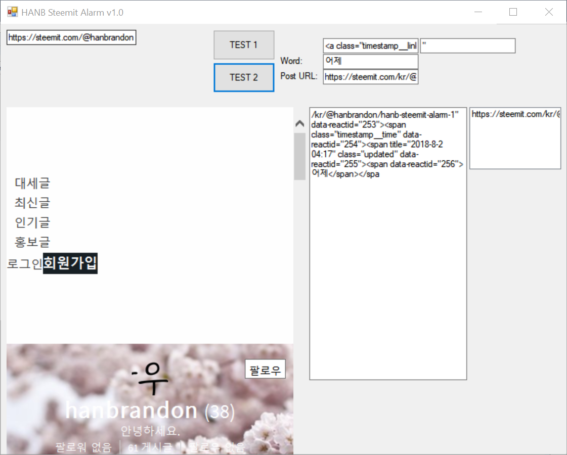Screen dimensions: 567x455
Task: Click the result URL list box
Action: [x=515, y=138]
